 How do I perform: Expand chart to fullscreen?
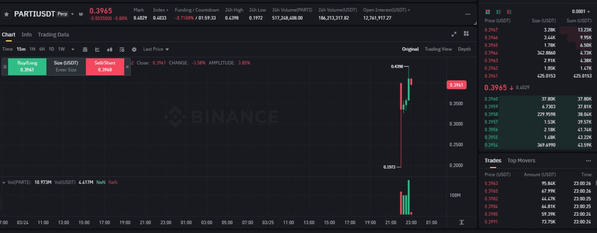tap(454, 34)
